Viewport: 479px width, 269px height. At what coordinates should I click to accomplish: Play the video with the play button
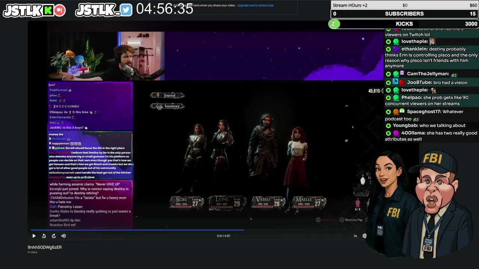coord(34,236)
